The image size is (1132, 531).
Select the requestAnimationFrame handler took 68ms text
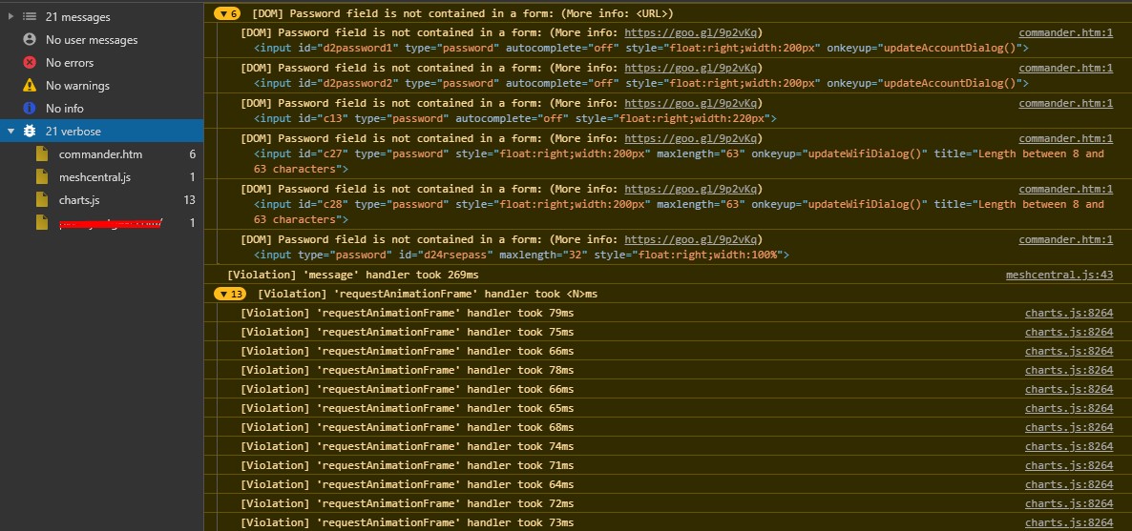pyautogui.click(x=408, y=427)
